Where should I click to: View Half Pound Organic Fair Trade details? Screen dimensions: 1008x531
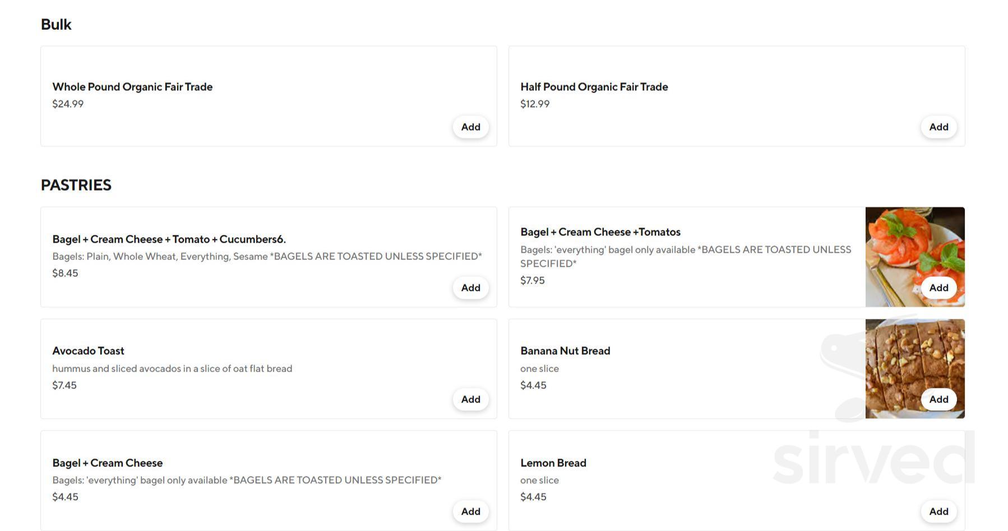pos(594,87)
